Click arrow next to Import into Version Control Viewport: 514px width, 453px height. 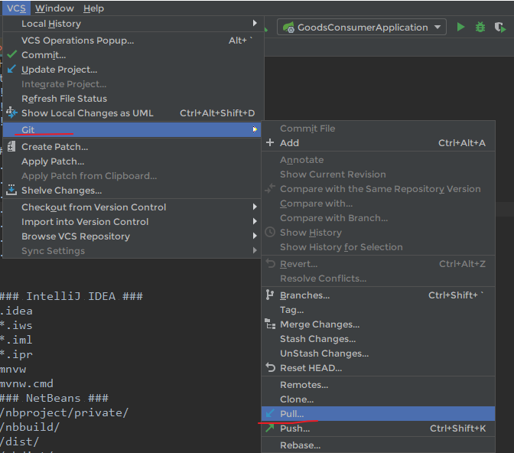[x=255, y=221]
